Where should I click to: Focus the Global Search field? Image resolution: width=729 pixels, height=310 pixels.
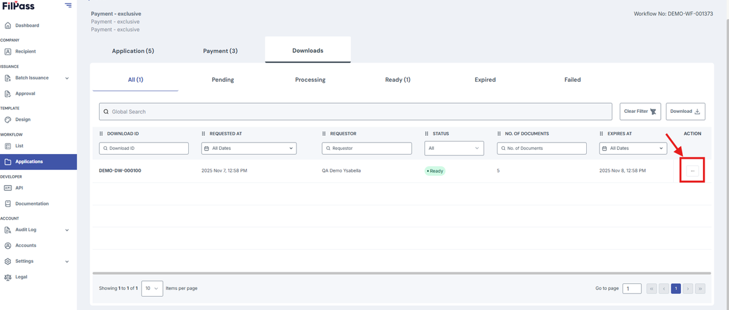click(355, 112)
